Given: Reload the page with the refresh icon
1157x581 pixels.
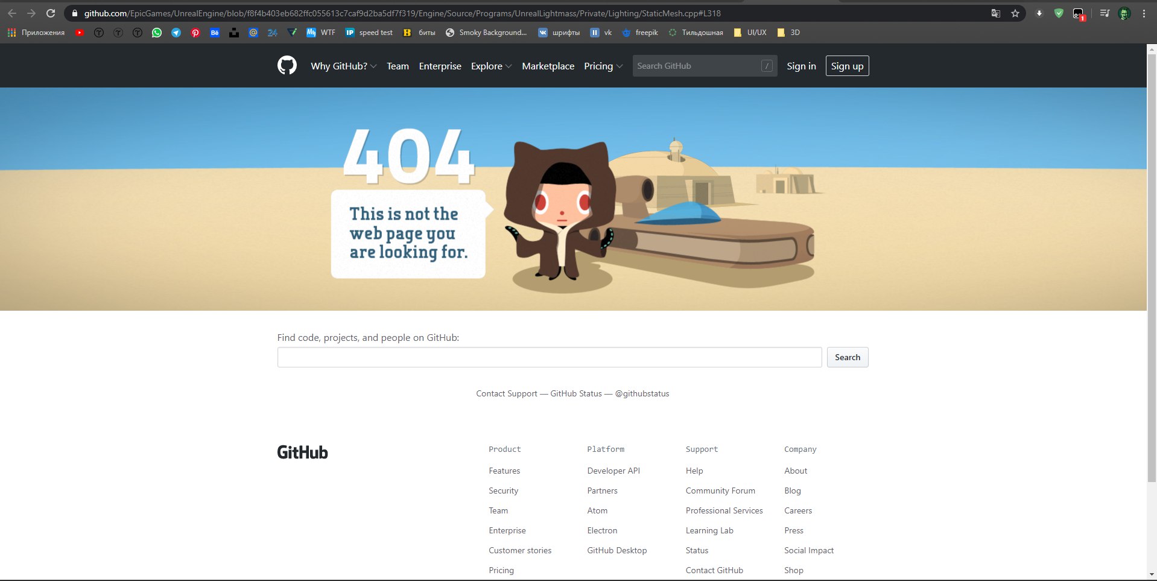Looking at the screenshot, I should (51, 13).
